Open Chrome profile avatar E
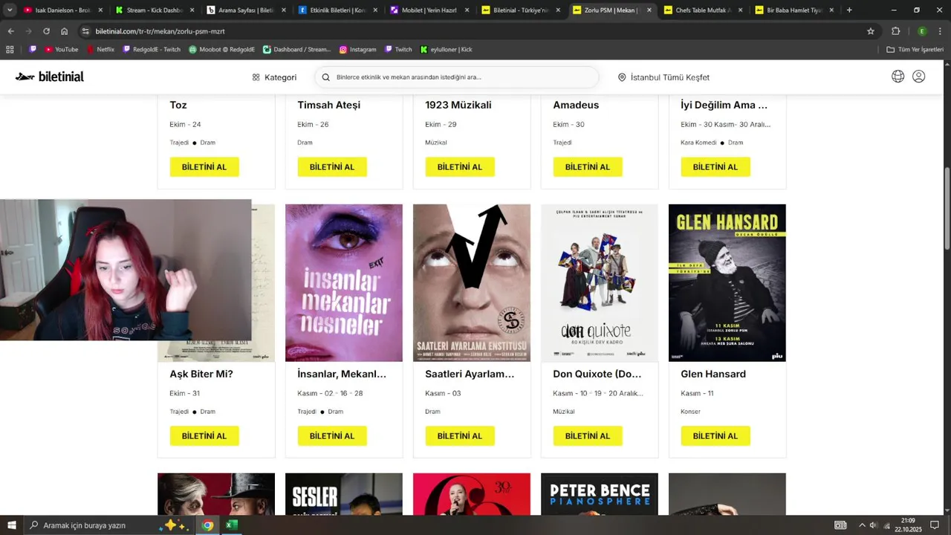The image size is (951, 535). click(922, 31)
